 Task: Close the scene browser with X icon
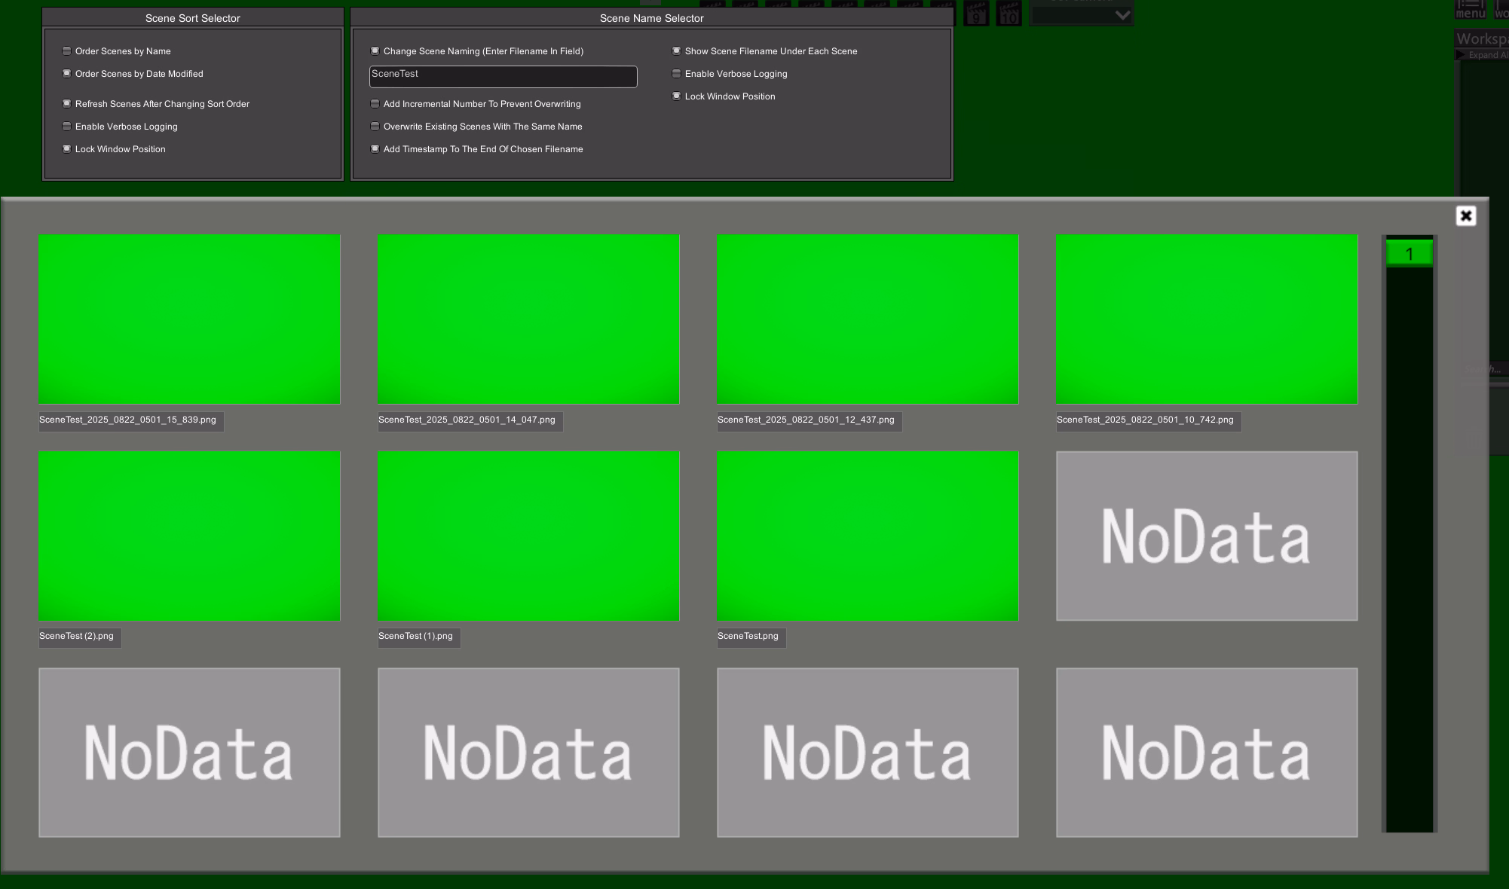pyautogui.click(x=1465, y=216)
